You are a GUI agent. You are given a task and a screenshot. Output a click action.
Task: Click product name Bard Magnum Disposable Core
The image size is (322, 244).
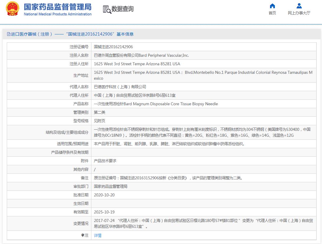[x=156, y=104]
